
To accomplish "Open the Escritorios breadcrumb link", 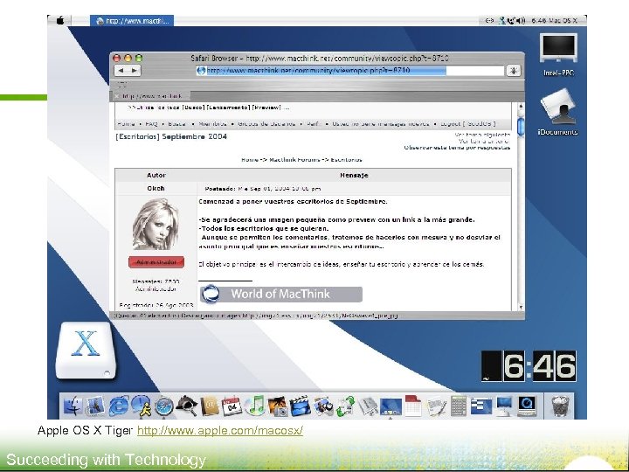I will pyautogui.click(x=346, y=160).
